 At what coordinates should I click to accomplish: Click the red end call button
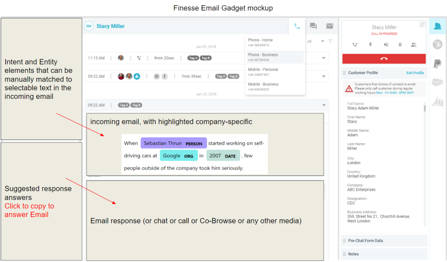point(384,59)
